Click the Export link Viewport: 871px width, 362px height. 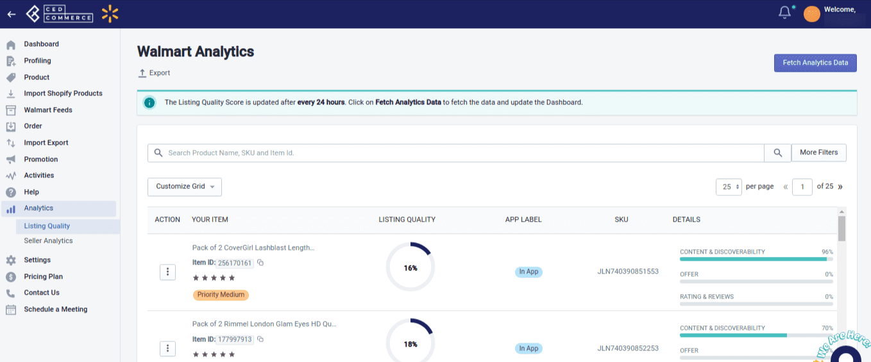155,73
